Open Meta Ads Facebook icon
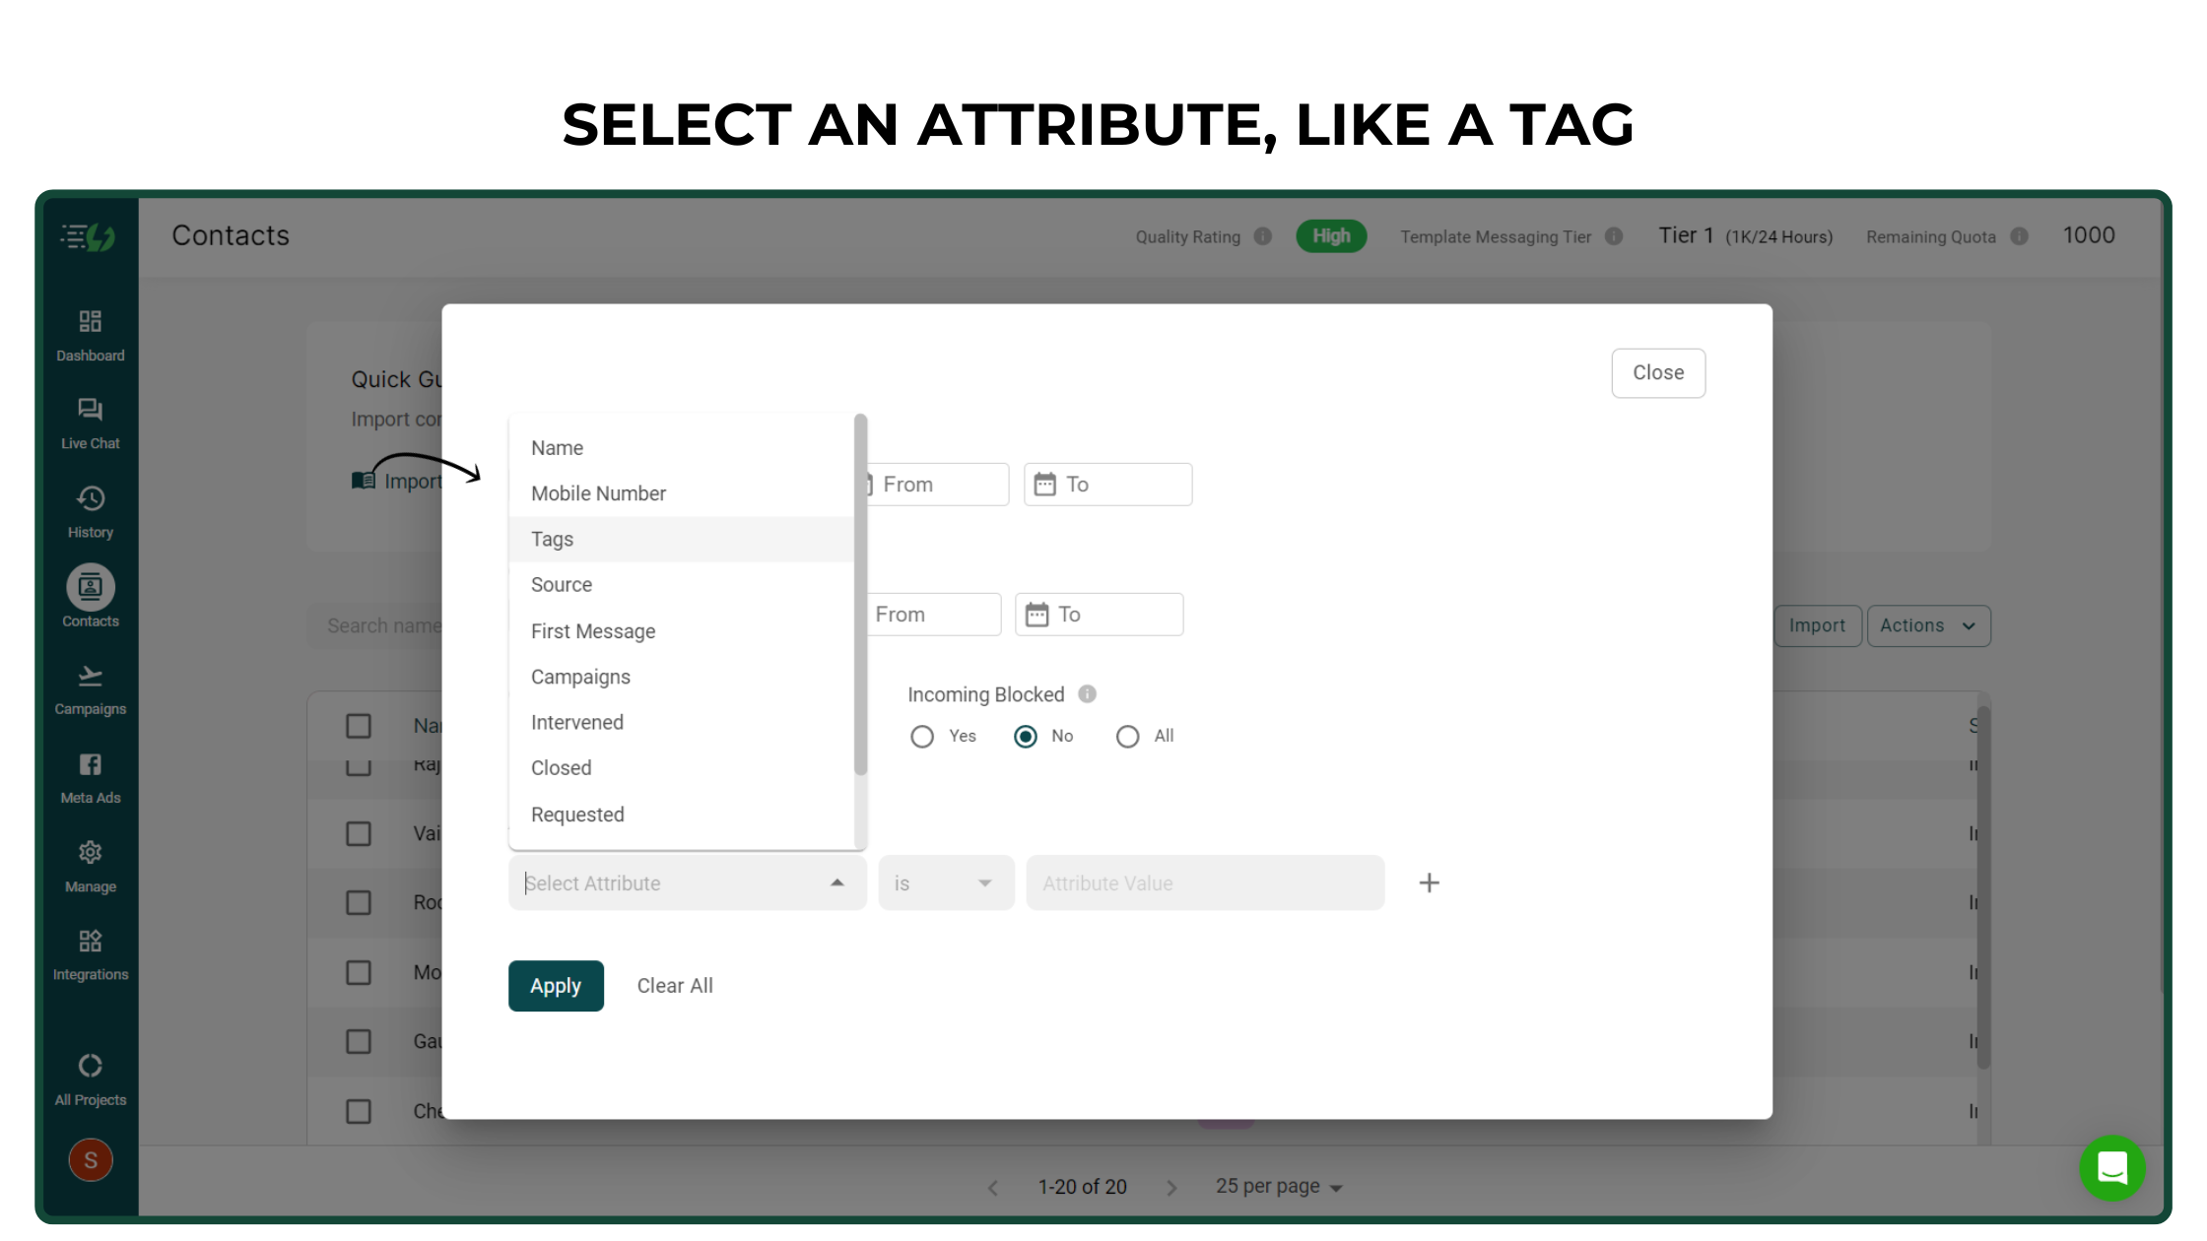Viewport: 2207px width, 1241px height. [90, 764]
